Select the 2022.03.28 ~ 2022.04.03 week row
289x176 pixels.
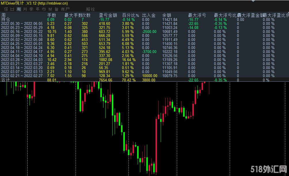22,60
